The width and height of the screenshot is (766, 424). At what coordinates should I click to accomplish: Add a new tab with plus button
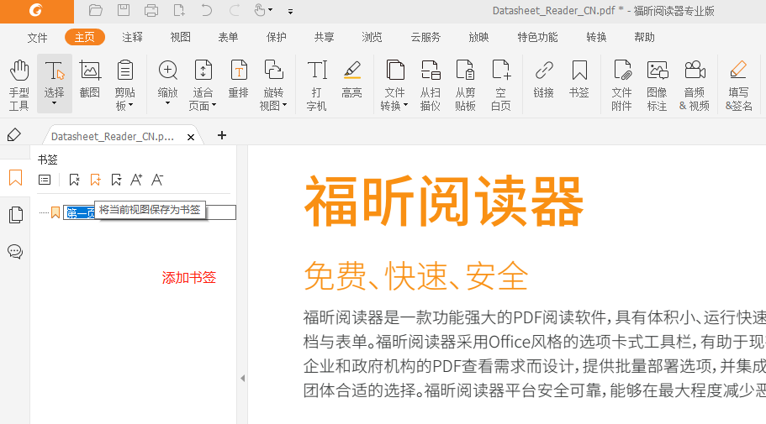coord(222,135)
